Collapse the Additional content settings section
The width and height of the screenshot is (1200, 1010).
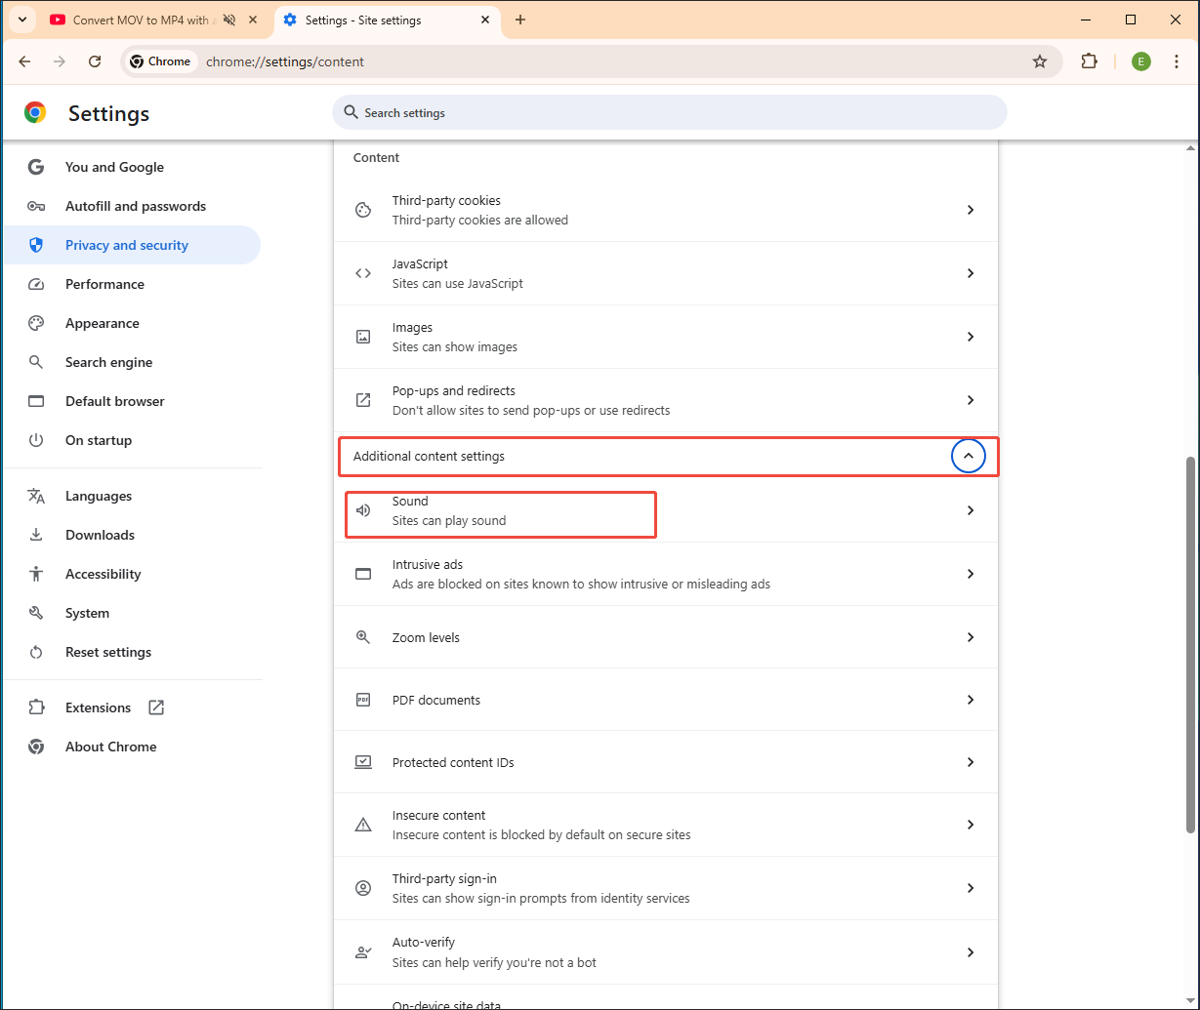[x=968, y=455]
